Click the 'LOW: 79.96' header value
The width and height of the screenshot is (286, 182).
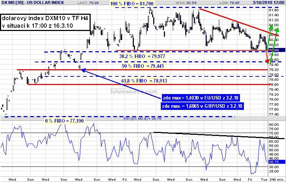(x=230, y=3)
